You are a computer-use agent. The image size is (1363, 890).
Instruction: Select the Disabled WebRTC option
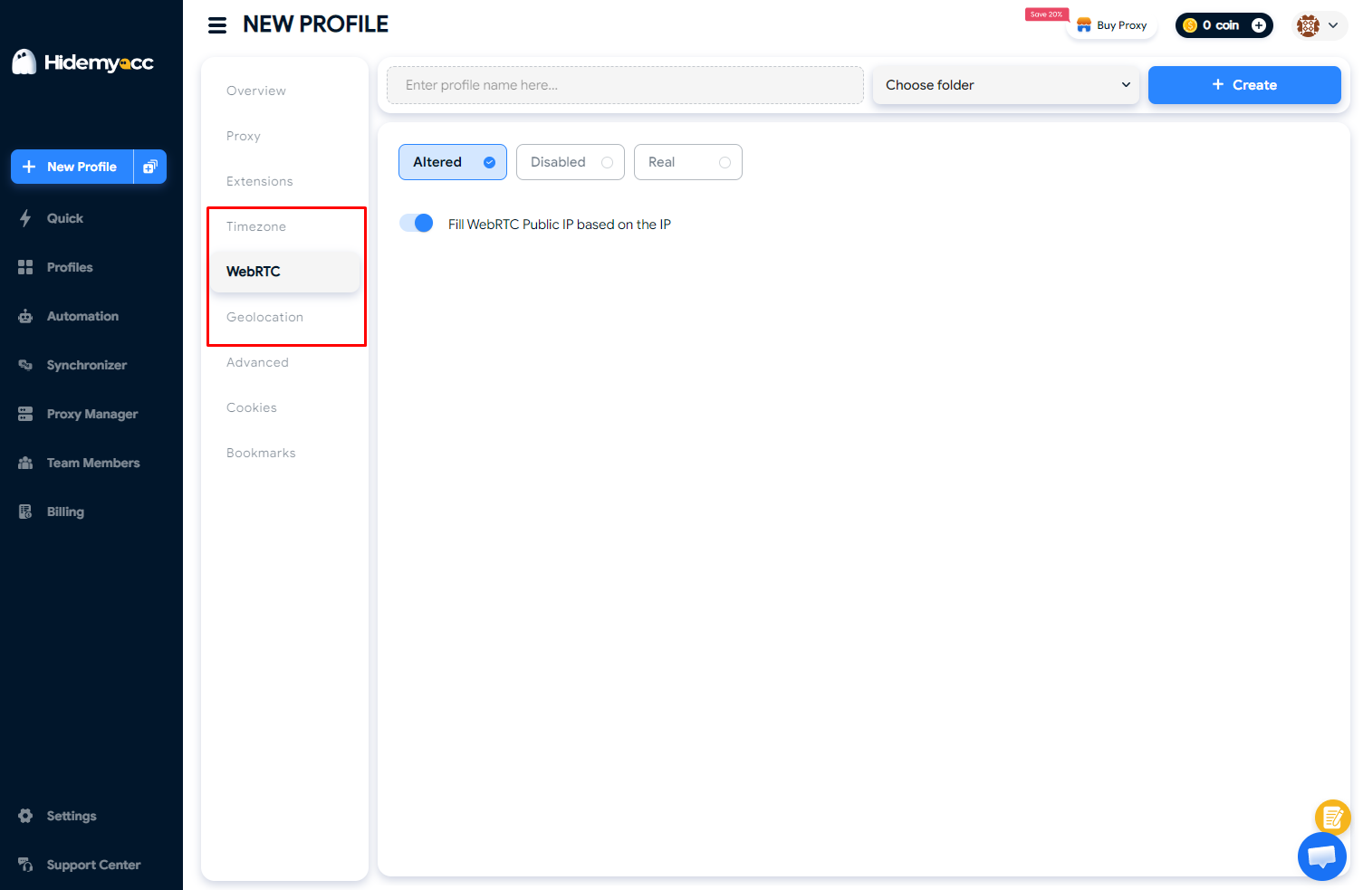[x=570, y=162]
